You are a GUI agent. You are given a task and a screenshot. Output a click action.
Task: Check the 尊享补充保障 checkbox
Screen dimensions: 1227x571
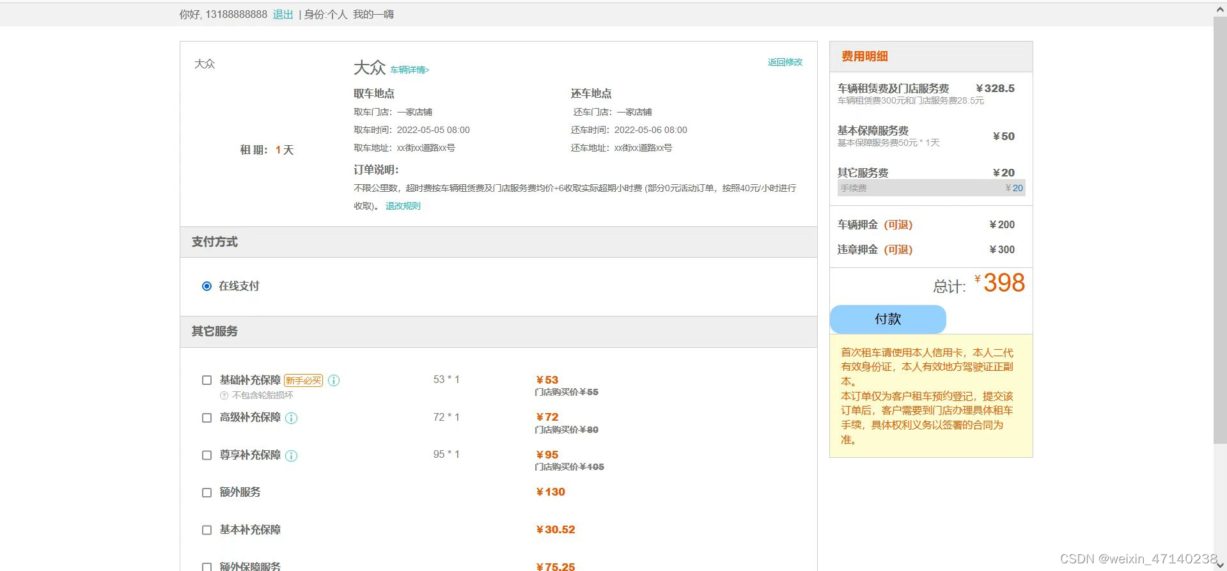click(x=207, y=455)
